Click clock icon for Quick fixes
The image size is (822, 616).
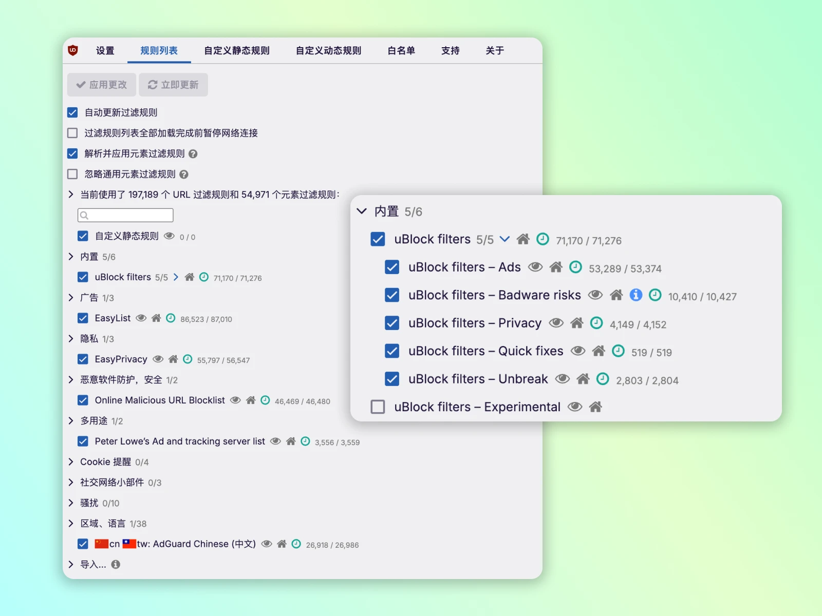[619, 351]
